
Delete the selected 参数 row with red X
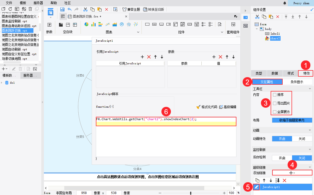(x=220, y=57)
